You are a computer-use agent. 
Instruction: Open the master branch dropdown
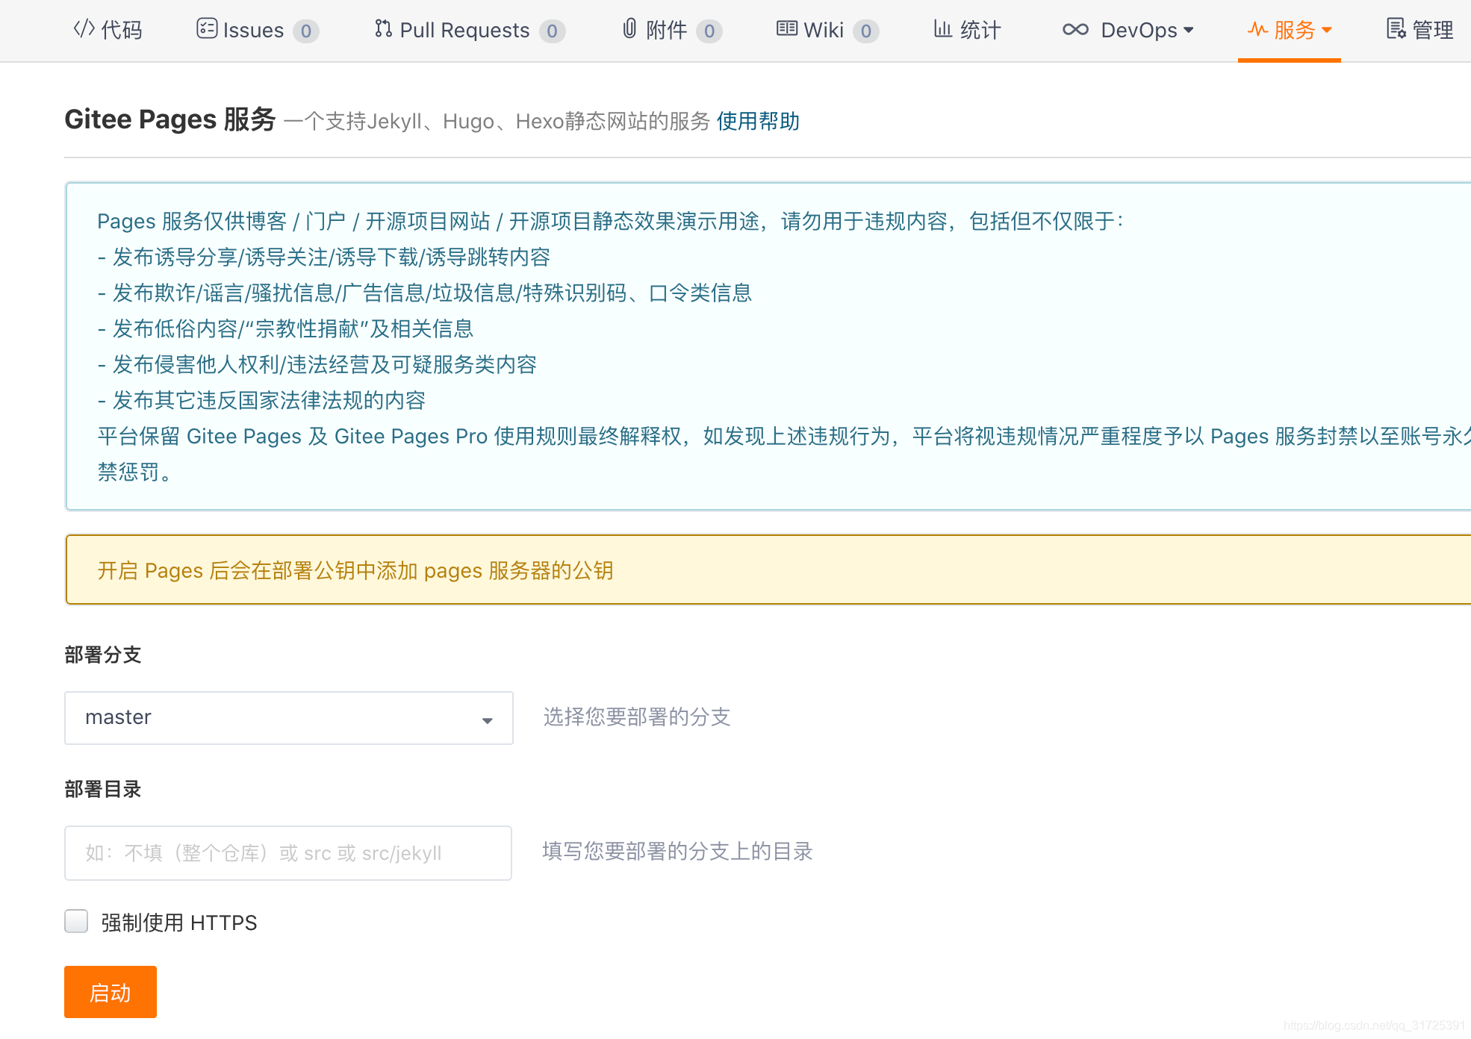(288, 718)
